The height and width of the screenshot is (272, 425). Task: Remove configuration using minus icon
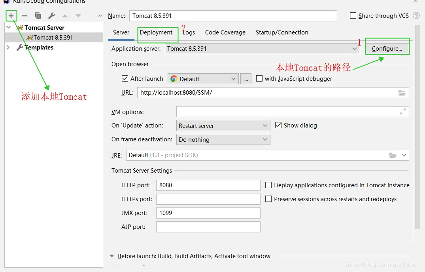coord(25,16)
